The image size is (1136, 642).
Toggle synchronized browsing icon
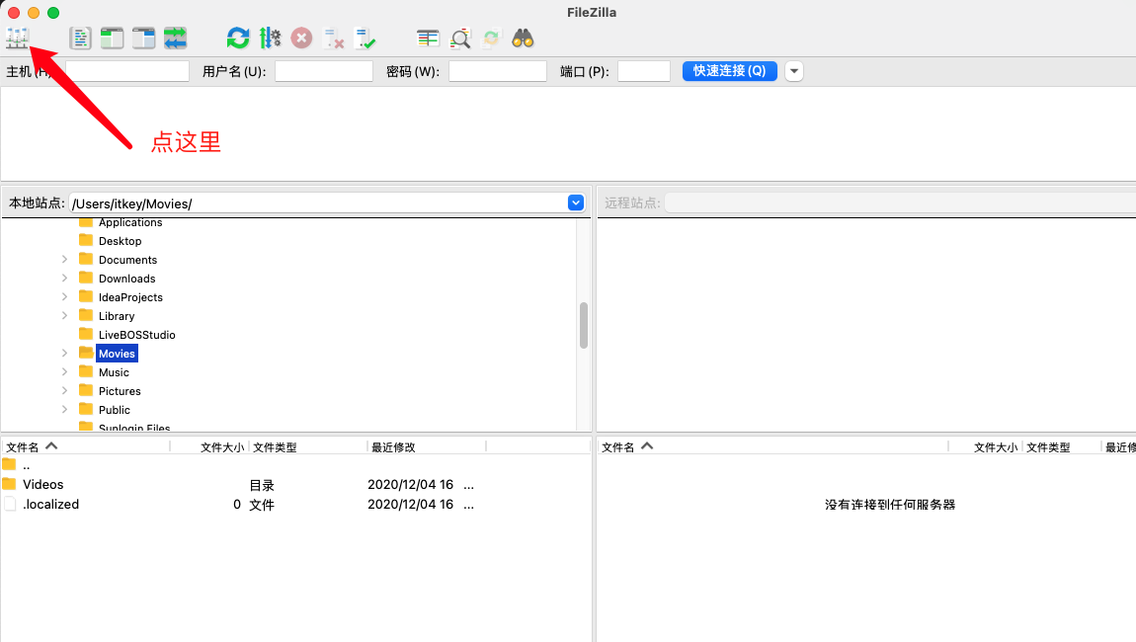[x=492, y=38]
